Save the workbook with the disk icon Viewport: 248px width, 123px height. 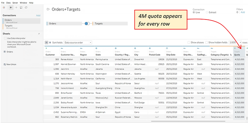[21, 7]
